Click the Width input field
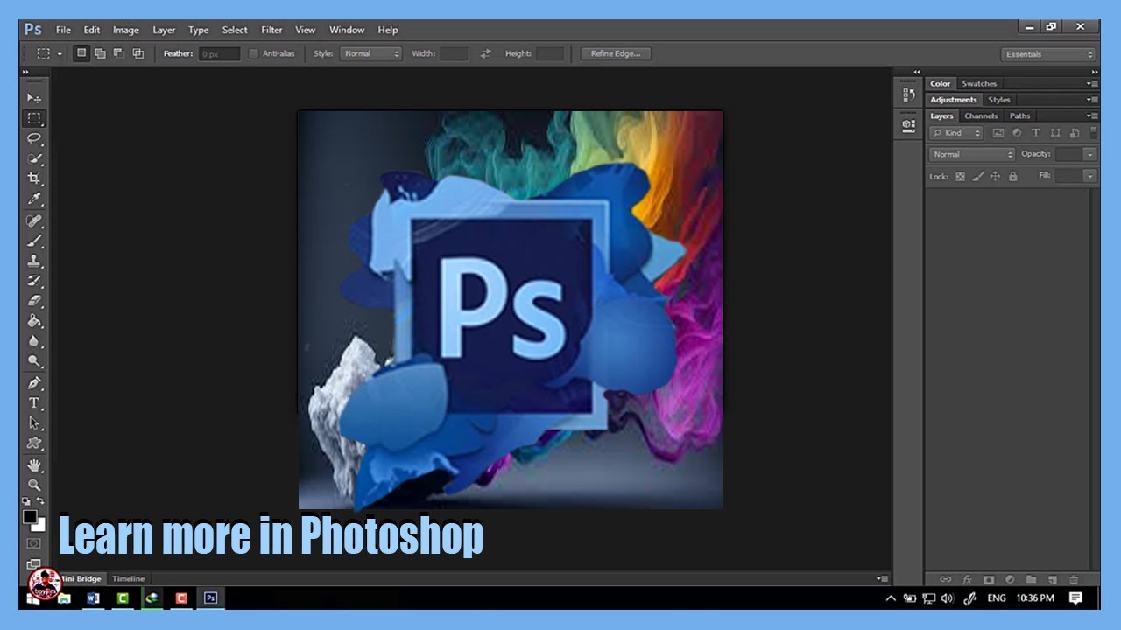 [454, 54]
